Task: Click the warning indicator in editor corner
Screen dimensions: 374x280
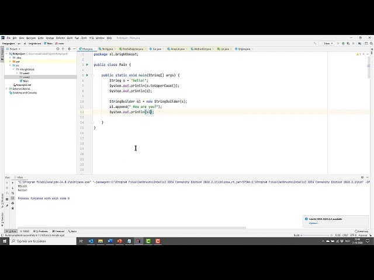Action: click(x=358, y=54)
